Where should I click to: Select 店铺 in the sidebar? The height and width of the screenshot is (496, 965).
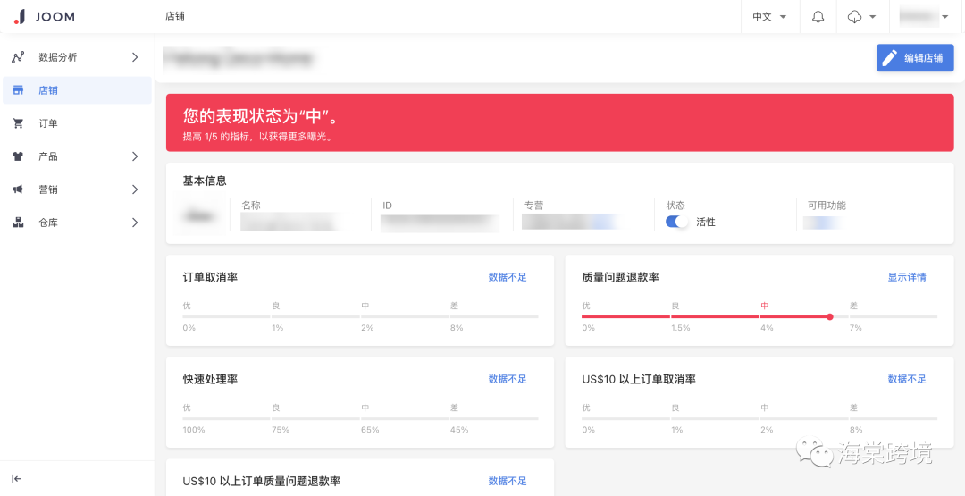click(x=77, y=90)
